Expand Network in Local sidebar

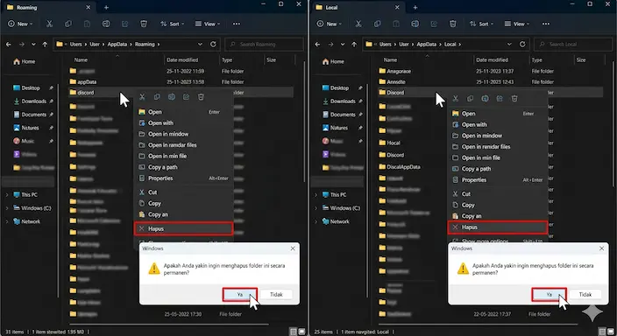click(x=316, y=221)
